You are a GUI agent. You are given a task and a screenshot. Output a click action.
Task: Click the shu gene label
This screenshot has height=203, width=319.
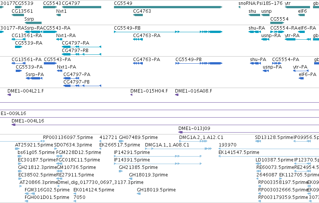click(x=252, y=11)
